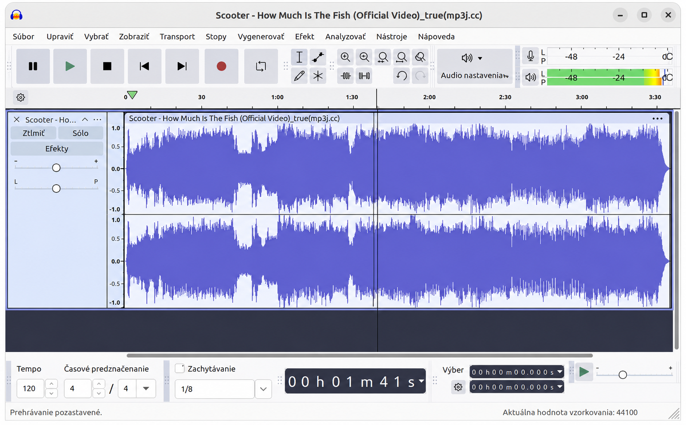Skip to start of the track
Image resolution: width=686 pixels, height=425 pixels.
click(x=144, y=66)
